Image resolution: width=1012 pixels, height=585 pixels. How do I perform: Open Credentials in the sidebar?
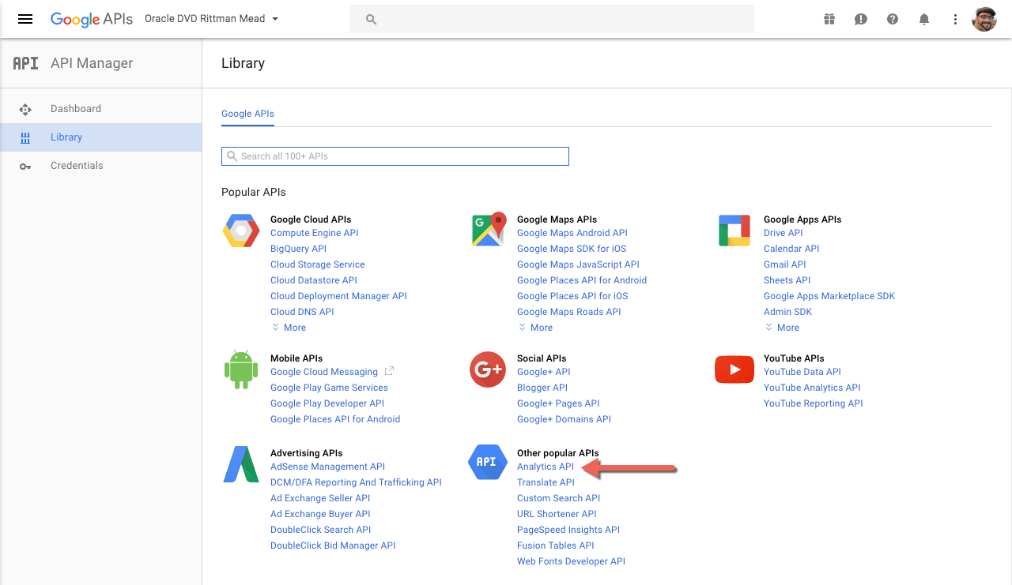77,166
